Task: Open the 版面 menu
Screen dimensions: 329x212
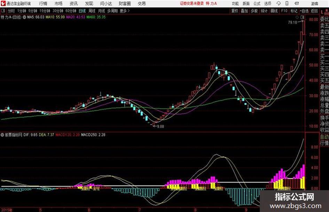Action: click(246, 3)
